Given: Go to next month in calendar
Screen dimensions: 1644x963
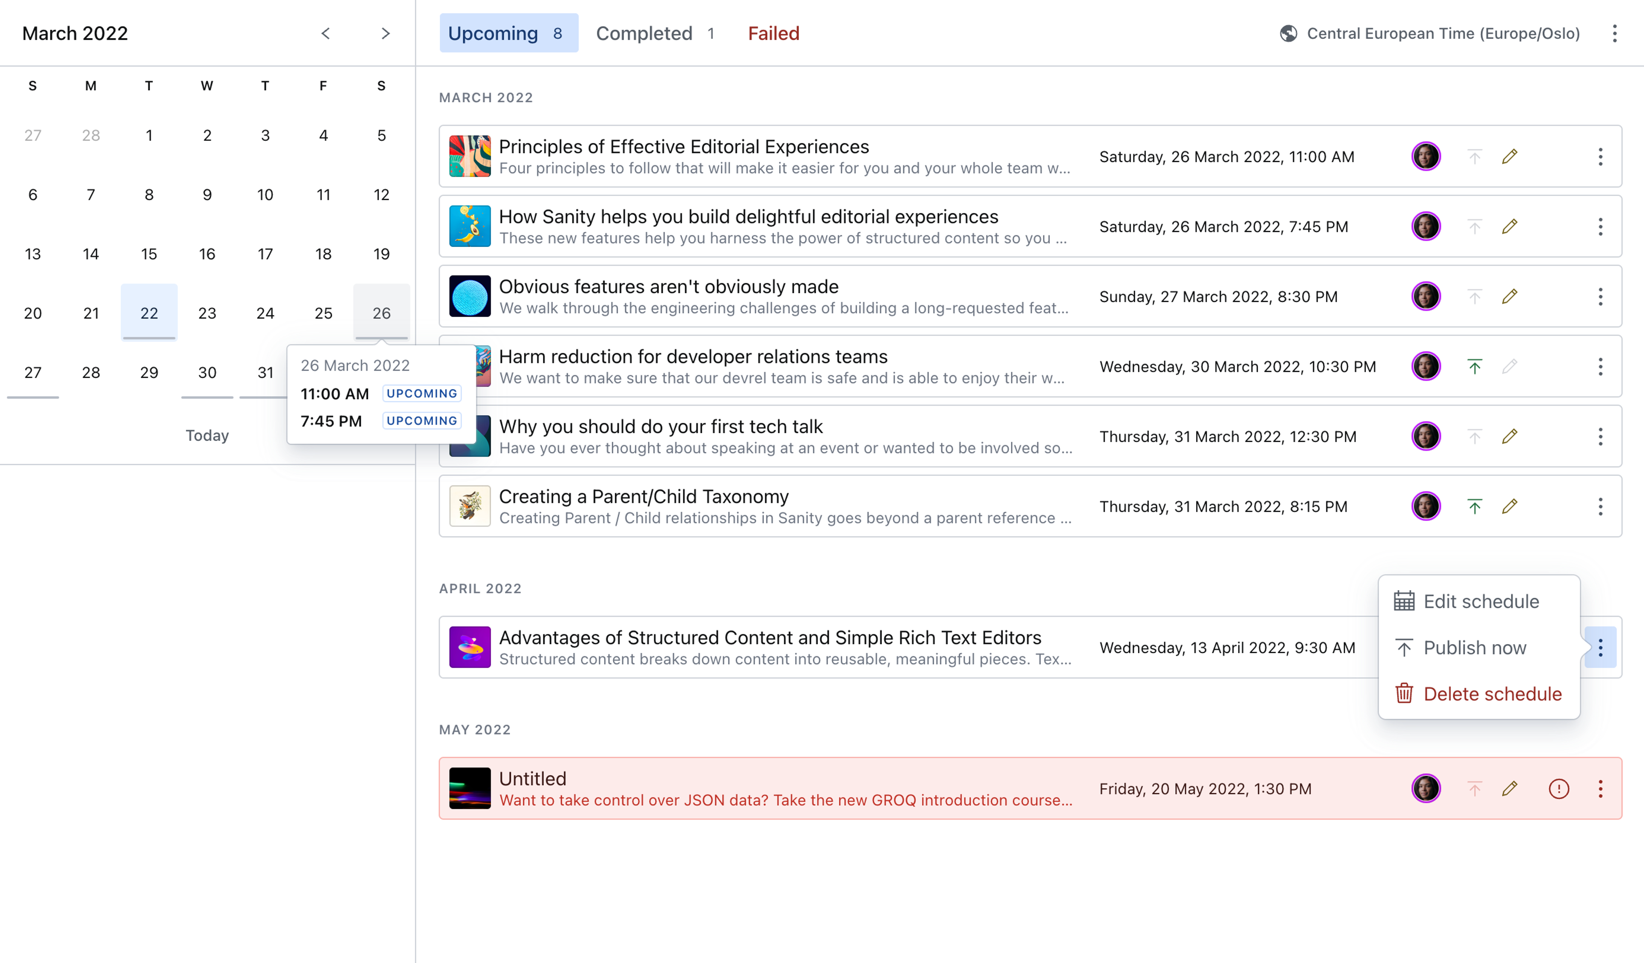Looking at the screenshot, I should coord(385,33).
